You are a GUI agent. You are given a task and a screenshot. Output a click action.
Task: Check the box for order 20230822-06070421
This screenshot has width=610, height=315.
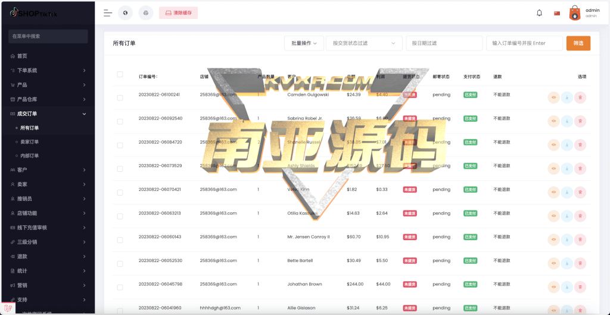pos(120,193)
